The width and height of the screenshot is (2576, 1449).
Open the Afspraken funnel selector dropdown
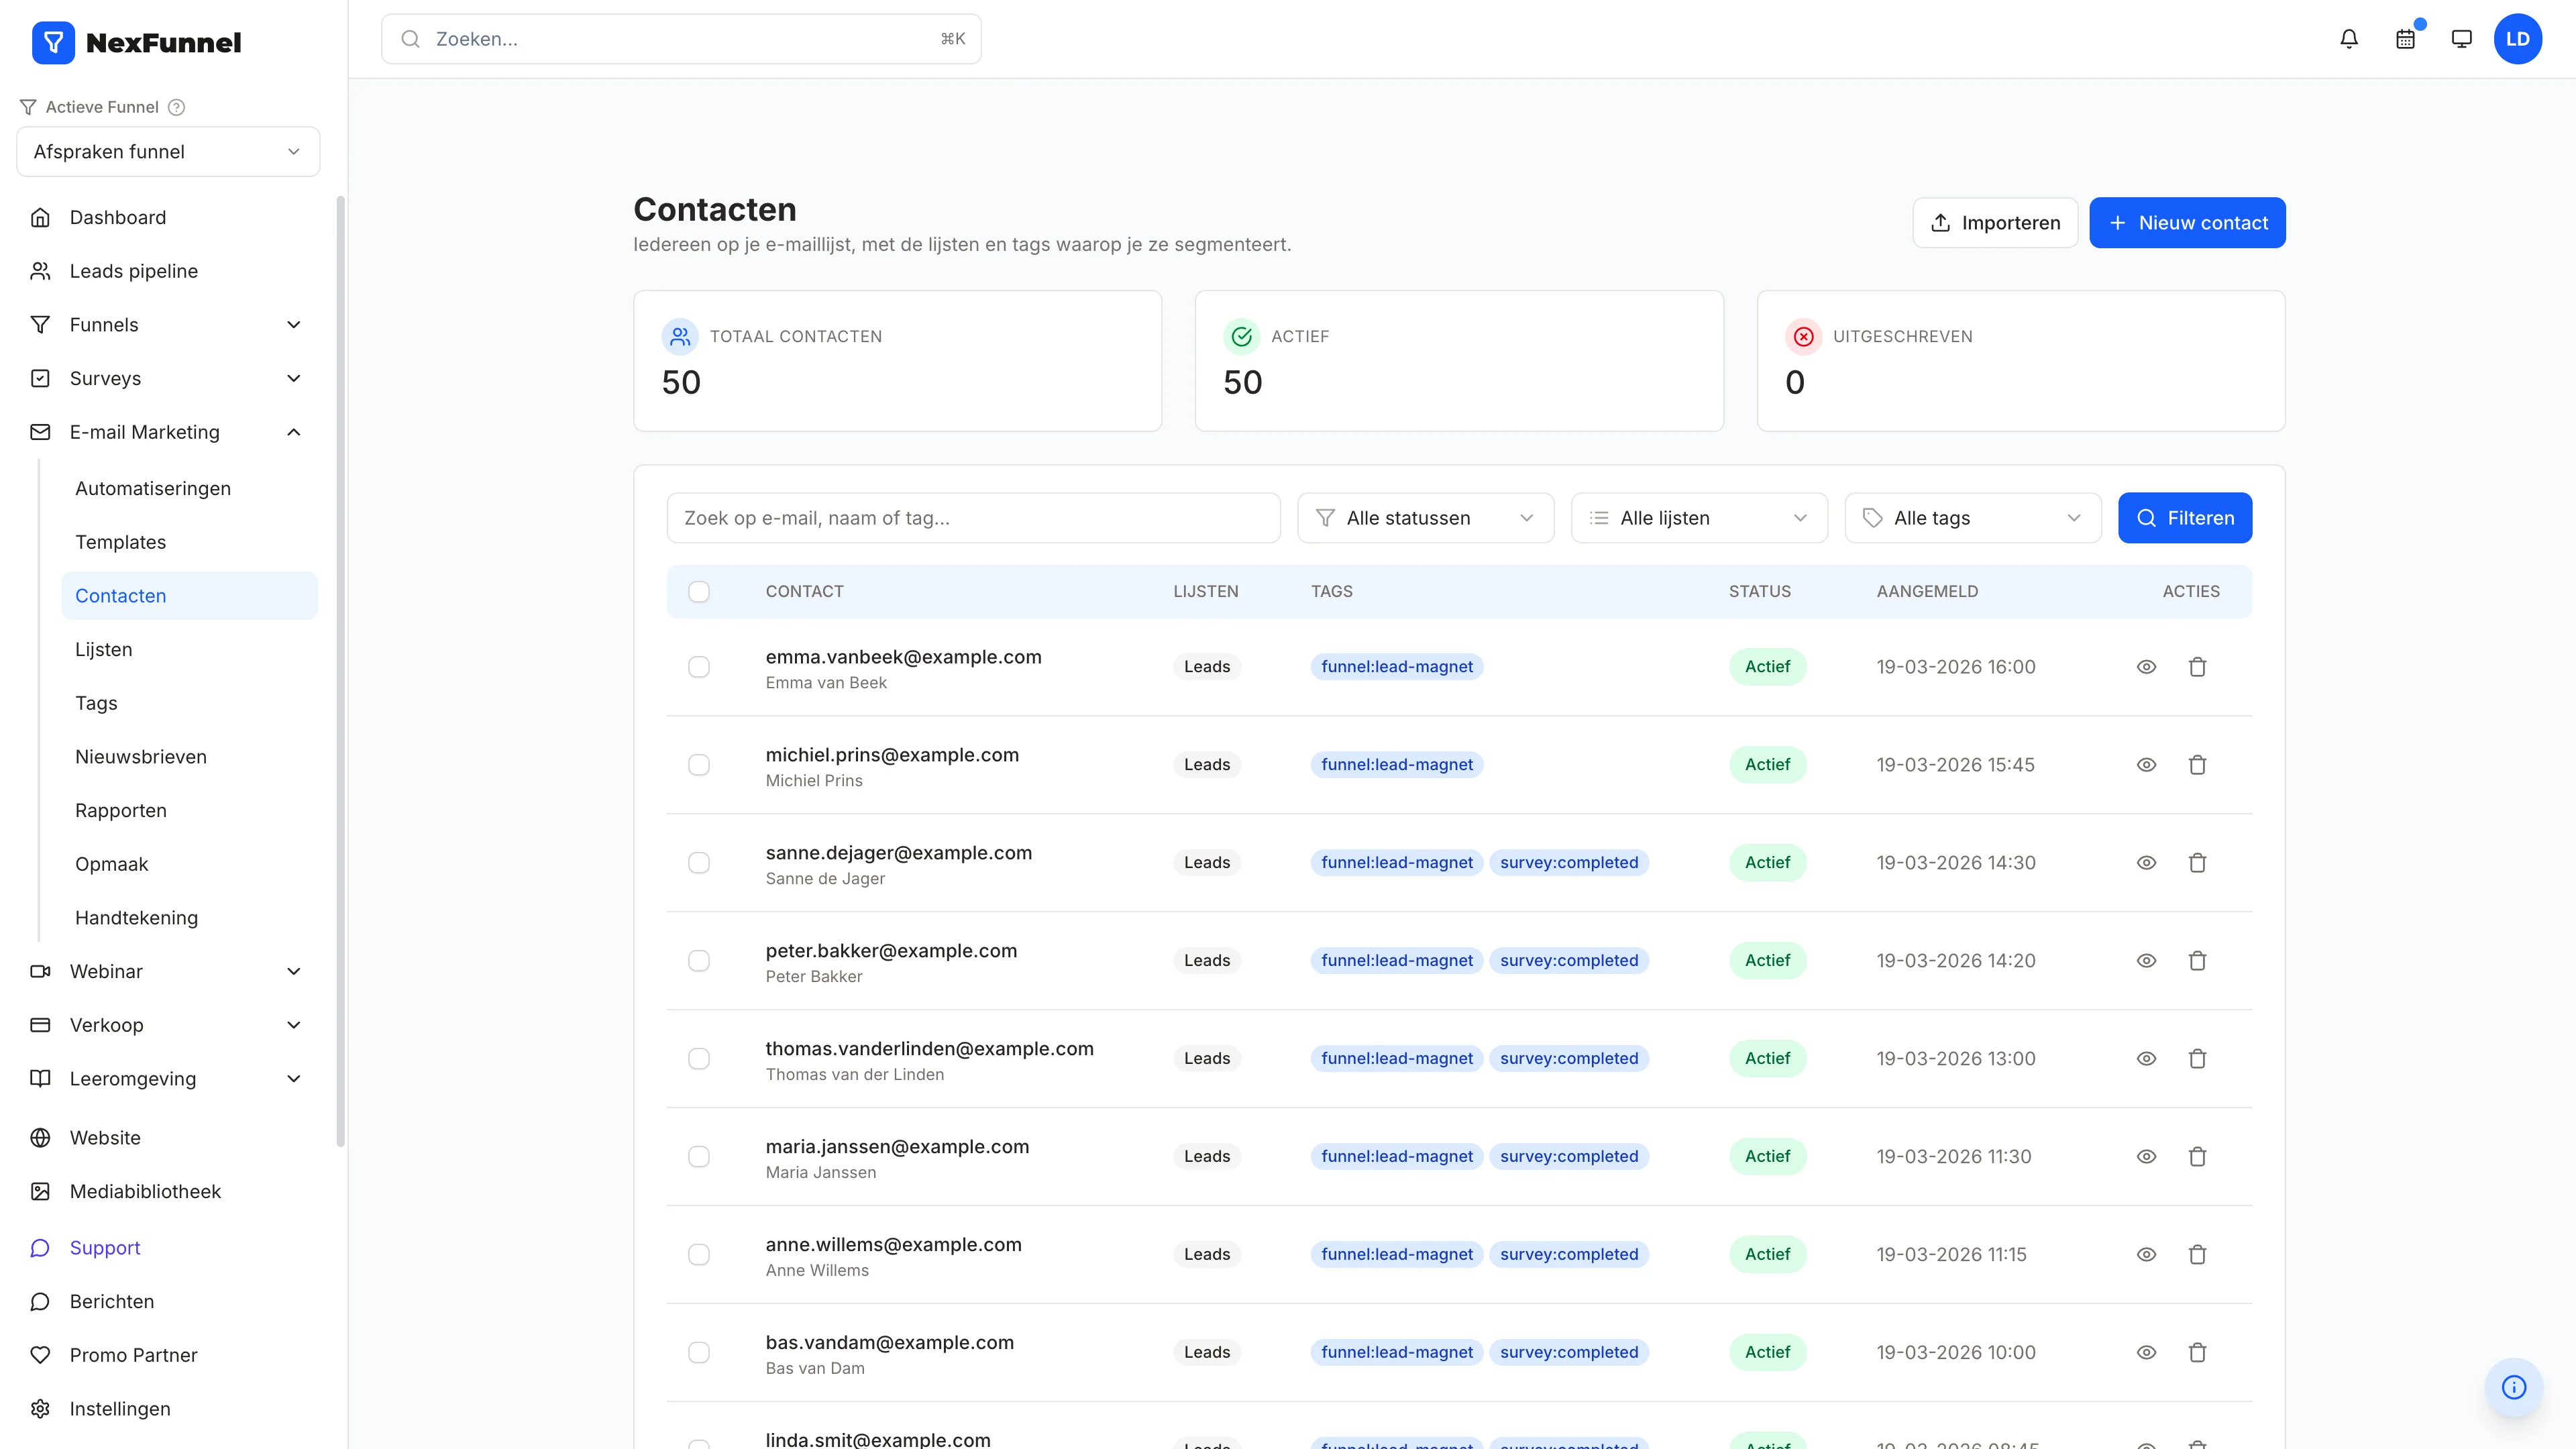point(168,152)
